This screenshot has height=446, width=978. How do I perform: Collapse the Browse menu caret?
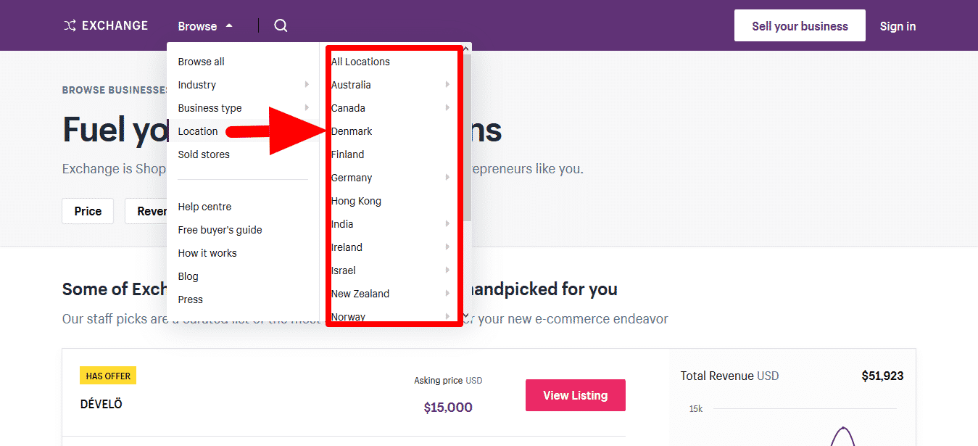[229, 26]
